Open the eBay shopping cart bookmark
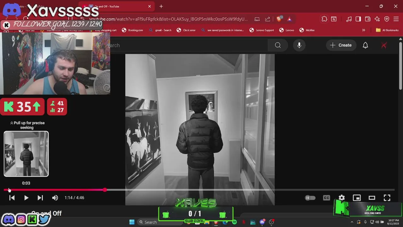The width and height of the screenshot is (403, 227). tap(104, 30)
